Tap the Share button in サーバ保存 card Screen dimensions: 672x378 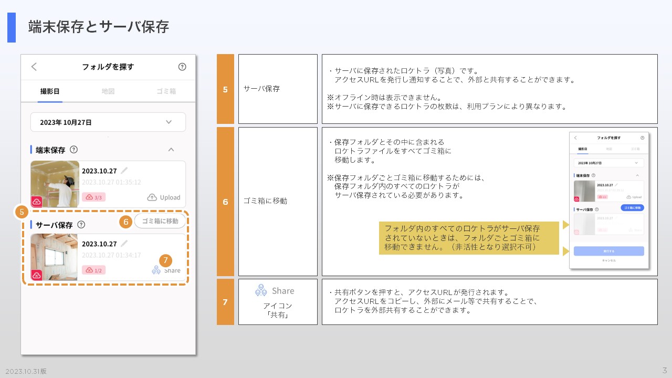(166, 270)
